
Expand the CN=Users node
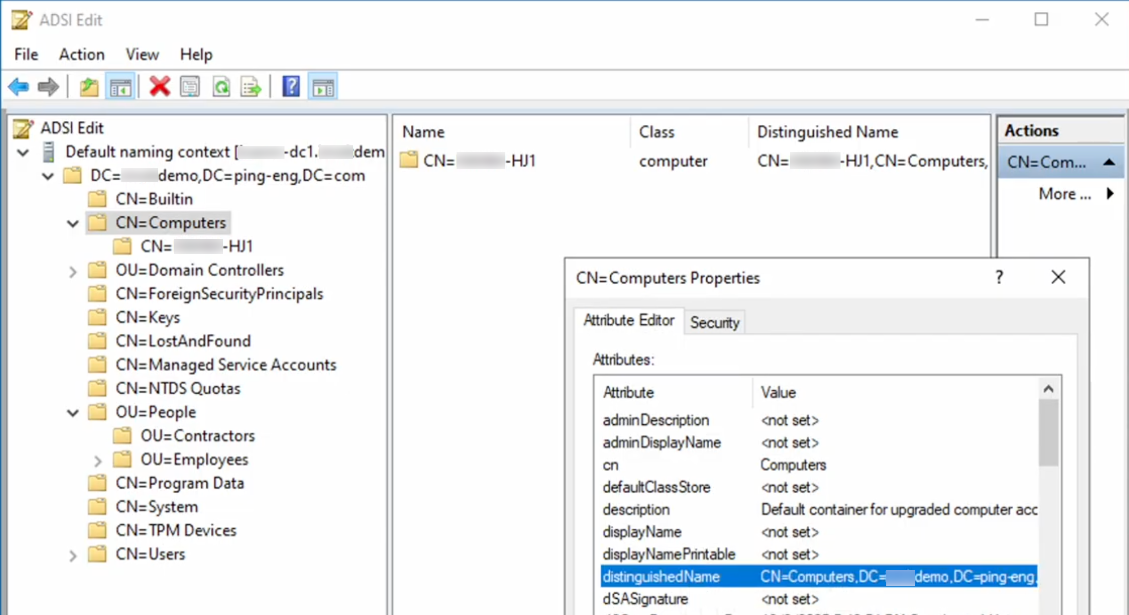[73, 555]
